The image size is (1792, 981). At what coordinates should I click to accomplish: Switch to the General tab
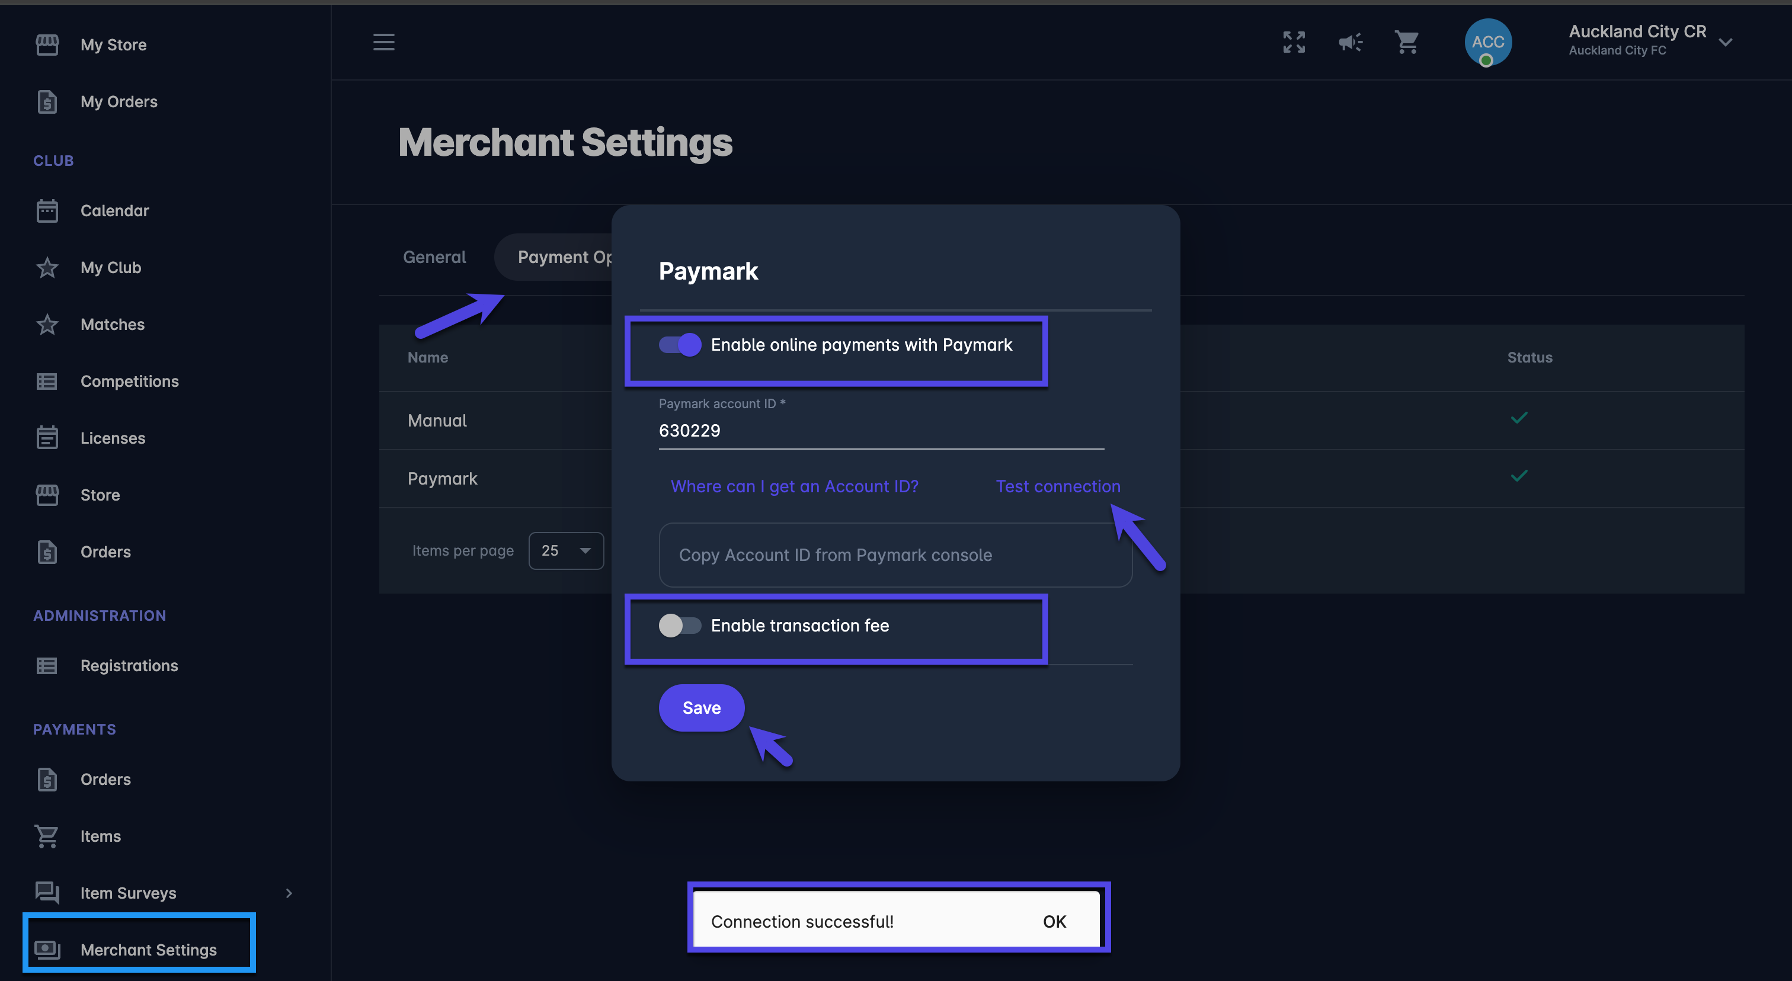(434, 257)
